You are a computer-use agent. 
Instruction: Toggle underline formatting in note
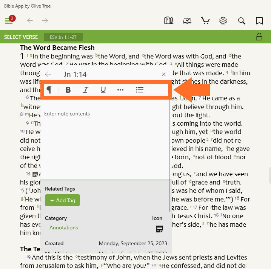103,90
